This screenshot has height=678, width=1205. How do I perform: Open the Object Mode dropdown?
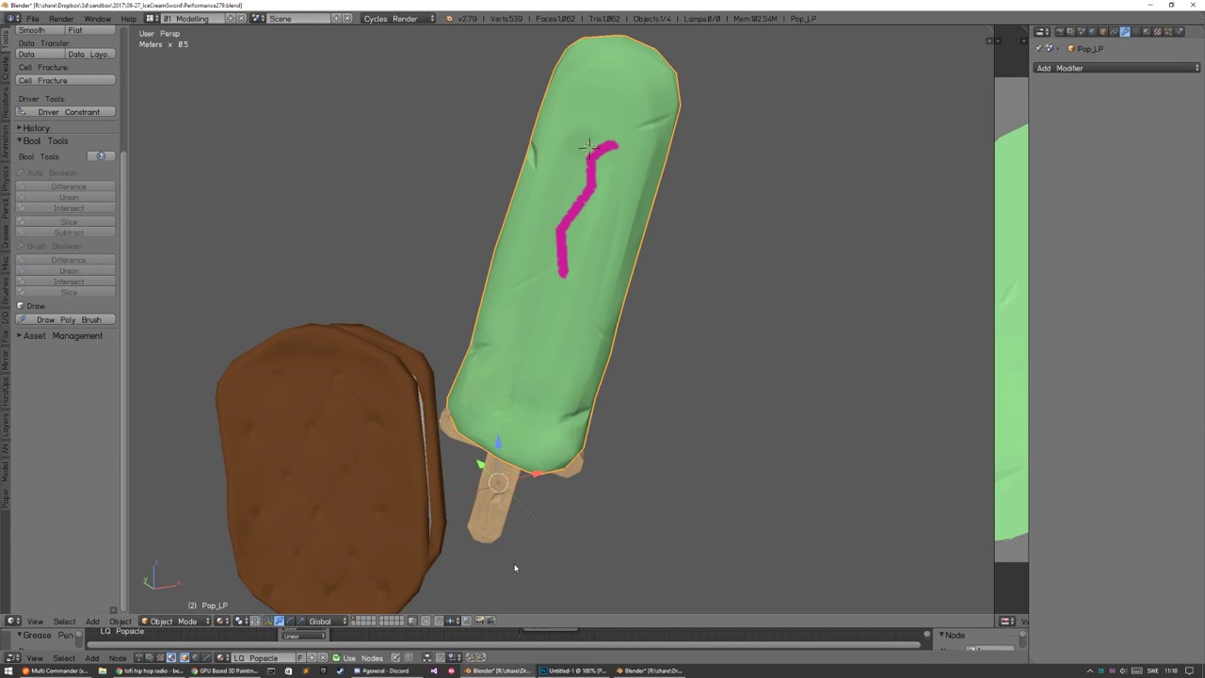pos(174,621)
